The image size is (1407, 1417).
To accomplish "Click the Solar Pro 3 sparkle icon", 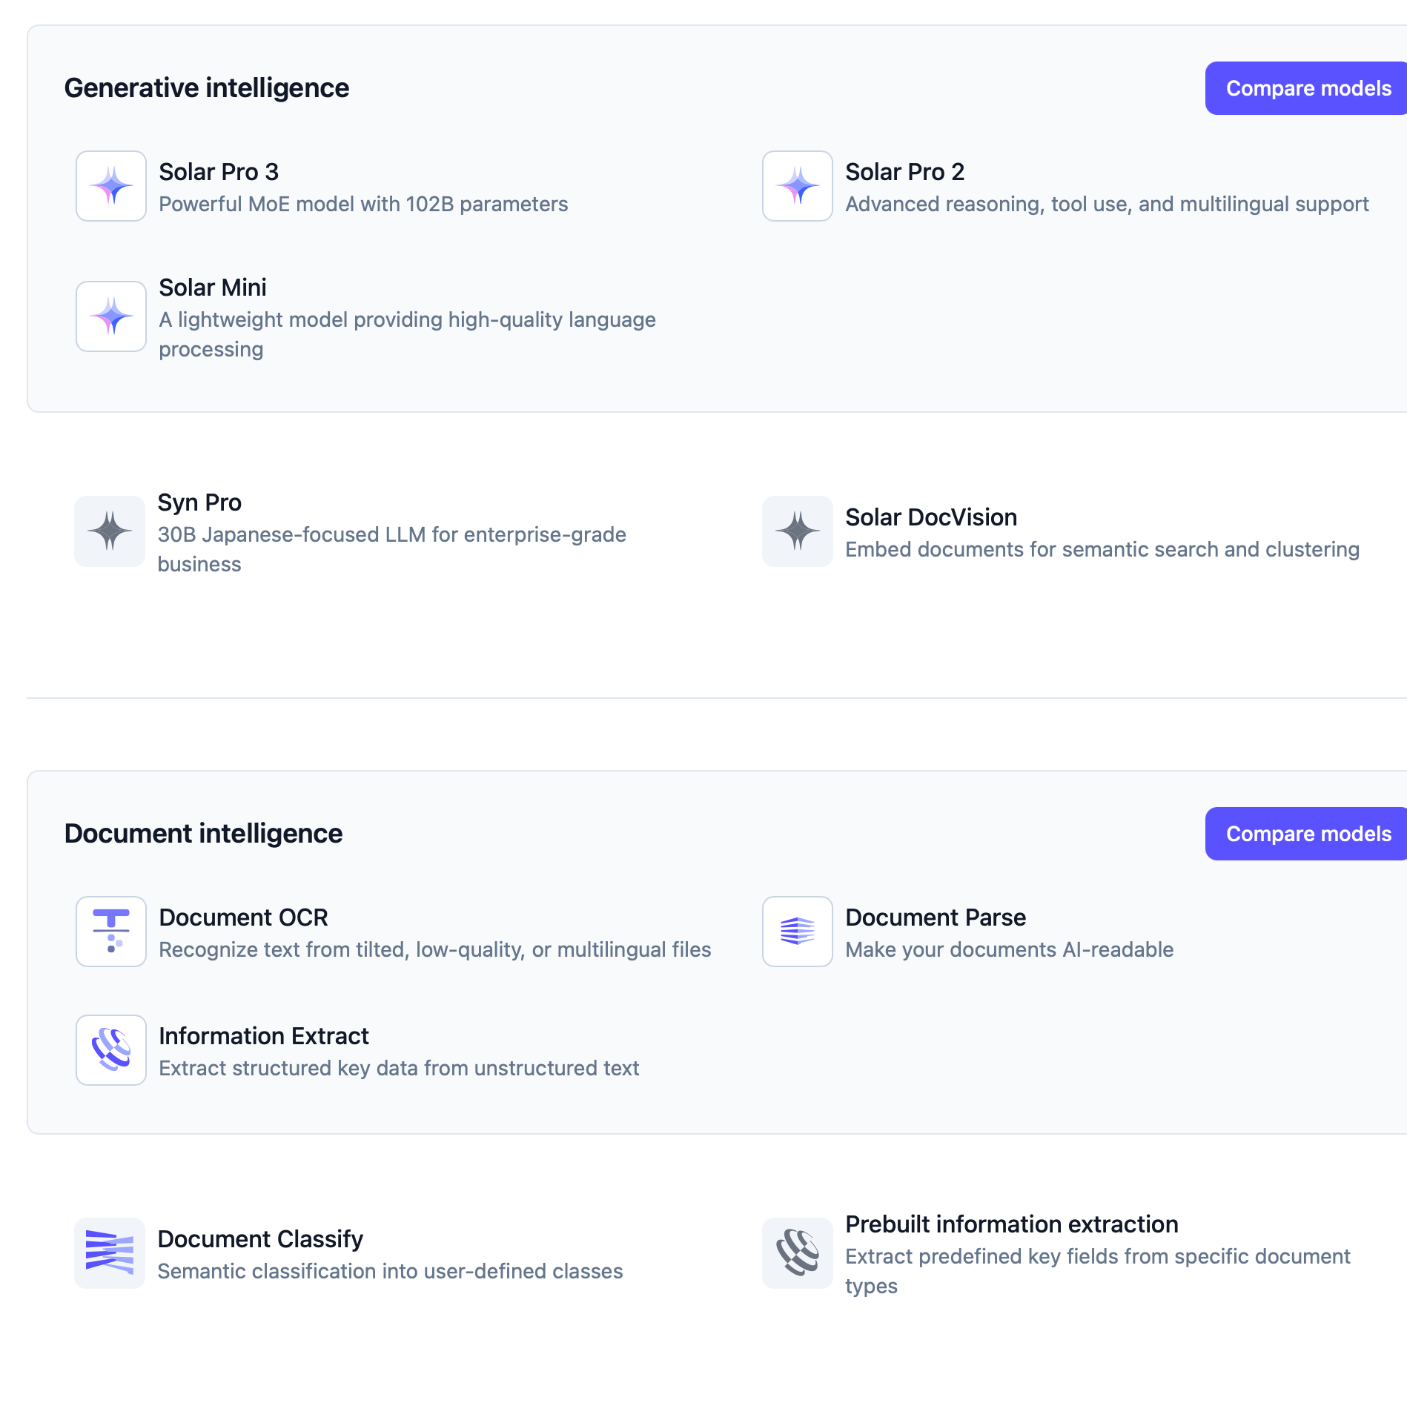I will click(x=111, y=186).
